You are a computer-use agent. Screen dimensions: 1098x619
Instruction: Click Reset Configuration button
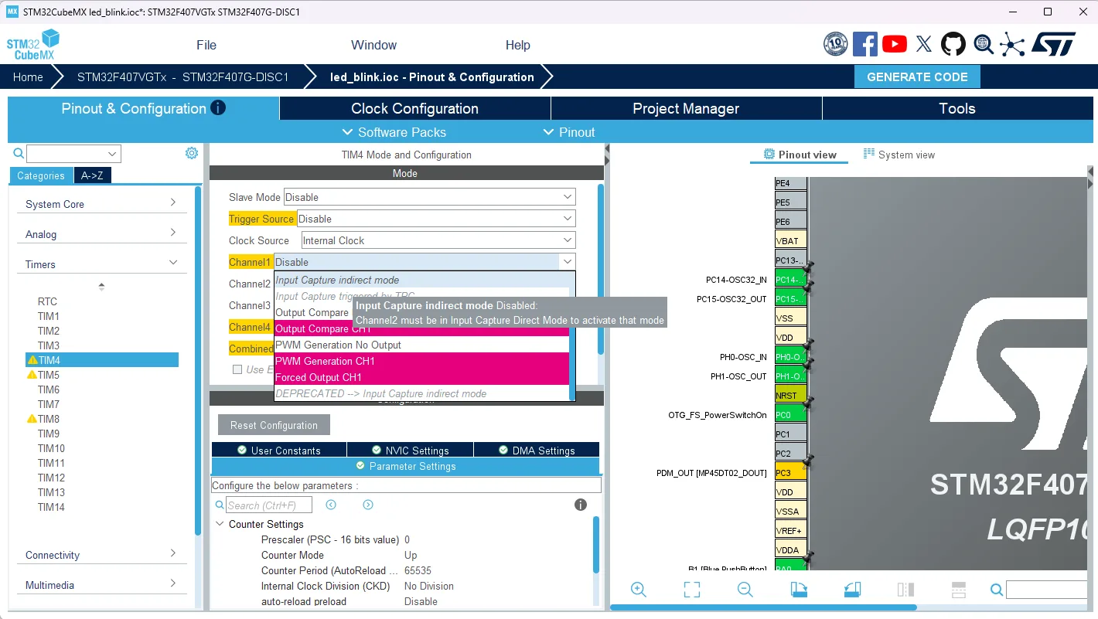coord(274,425)
